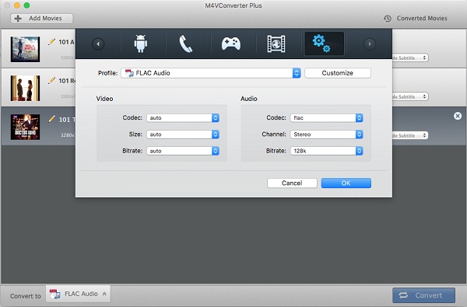The image size is (467, 307).
Task: Open subtitle dropdown for Doctor Who movie
Action: 410,135
